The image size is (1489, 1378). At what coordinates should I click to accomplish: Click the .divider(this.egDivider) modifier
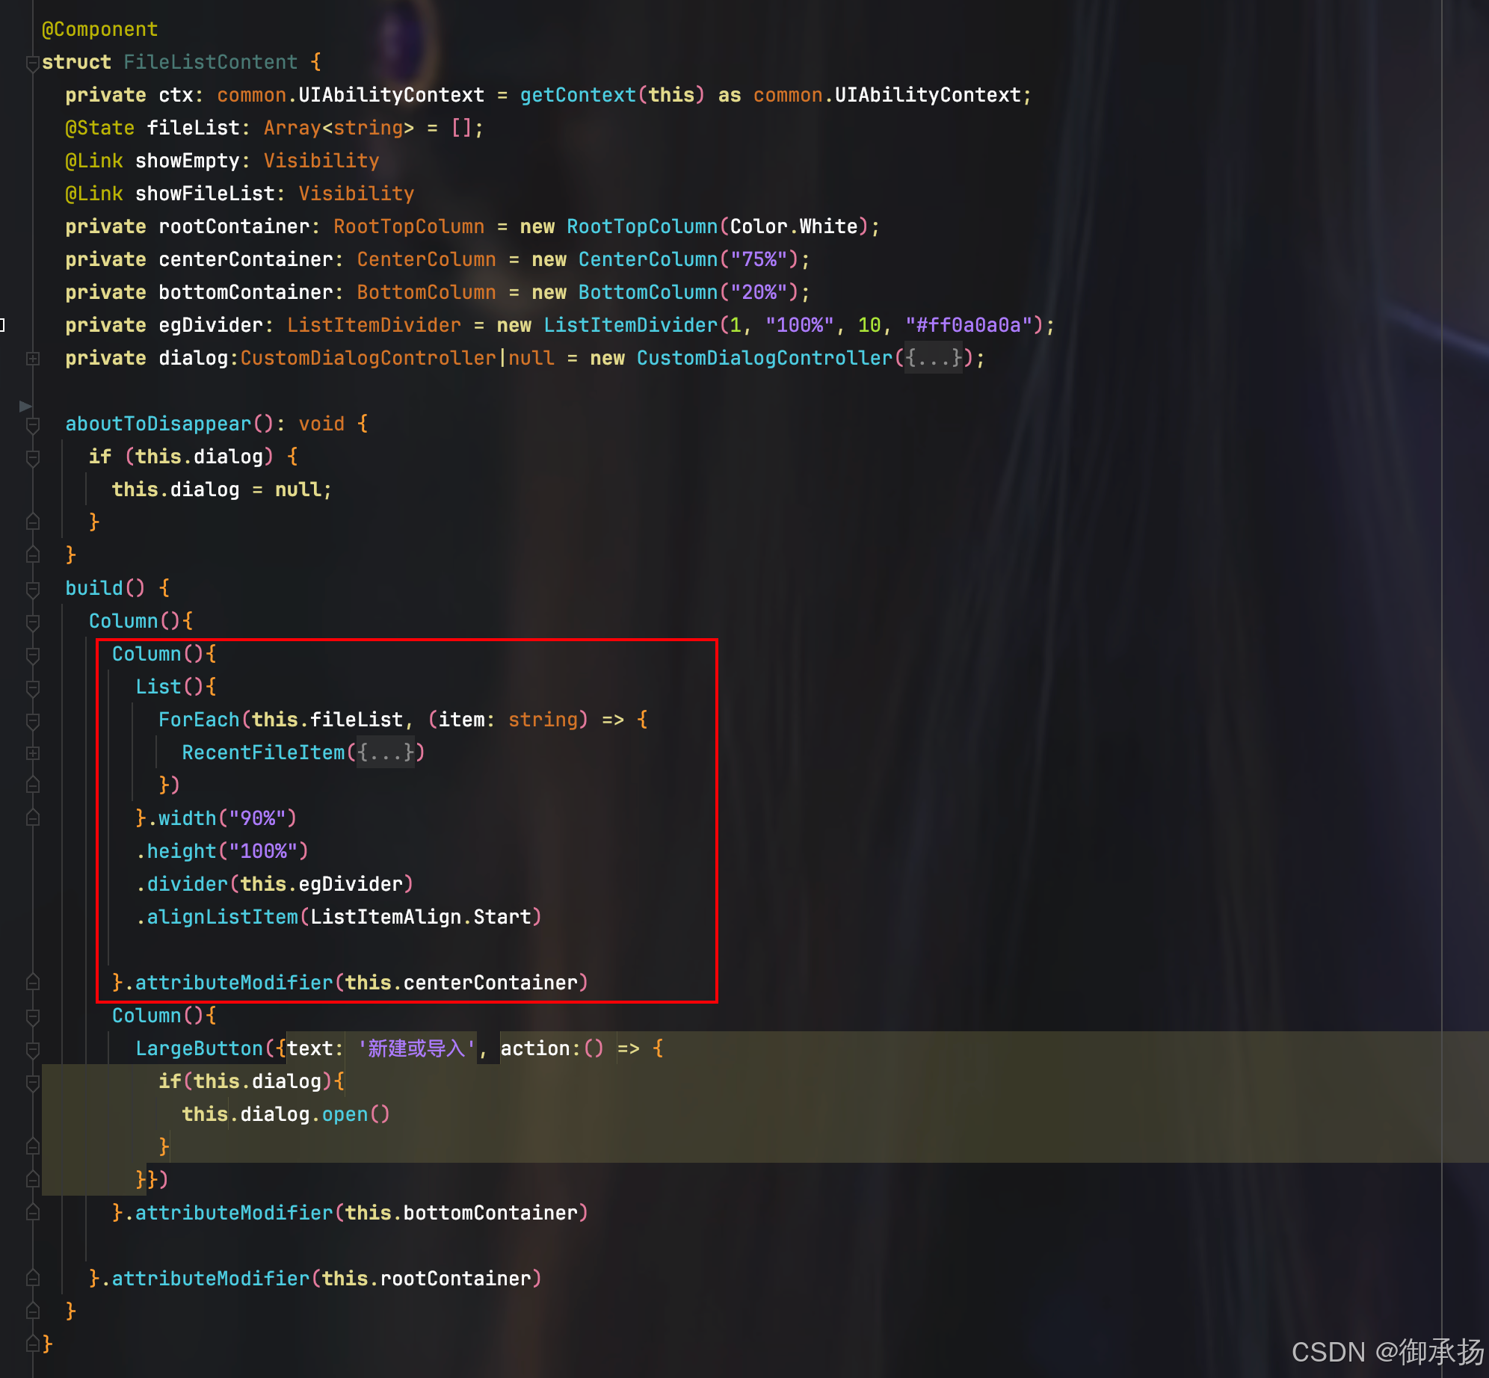pos(275,884)
